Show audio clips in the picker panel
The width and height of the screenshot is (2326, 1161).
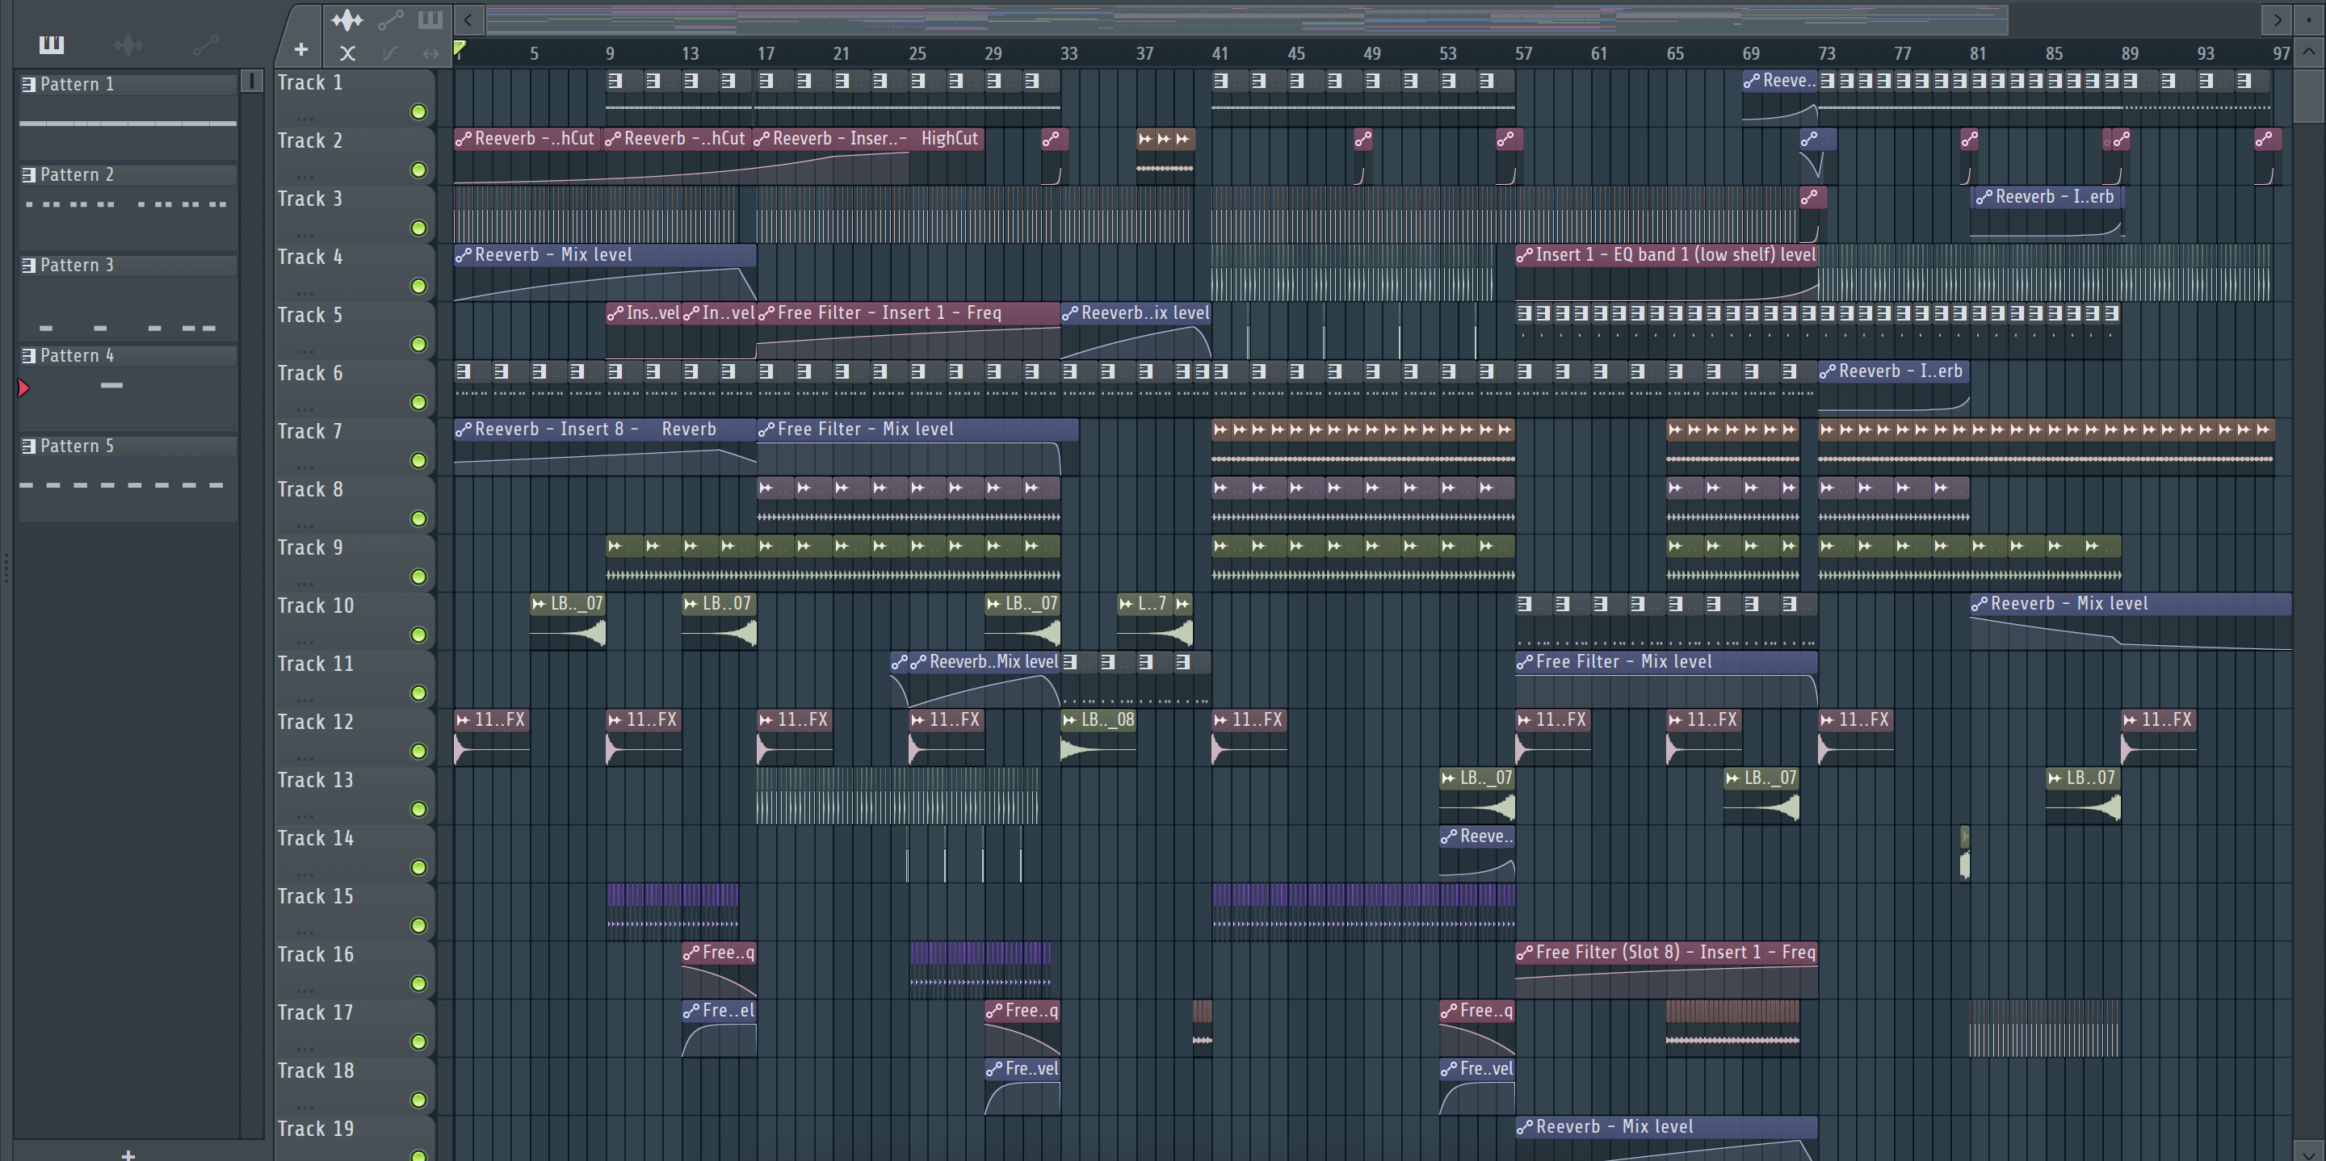point(128,44)
